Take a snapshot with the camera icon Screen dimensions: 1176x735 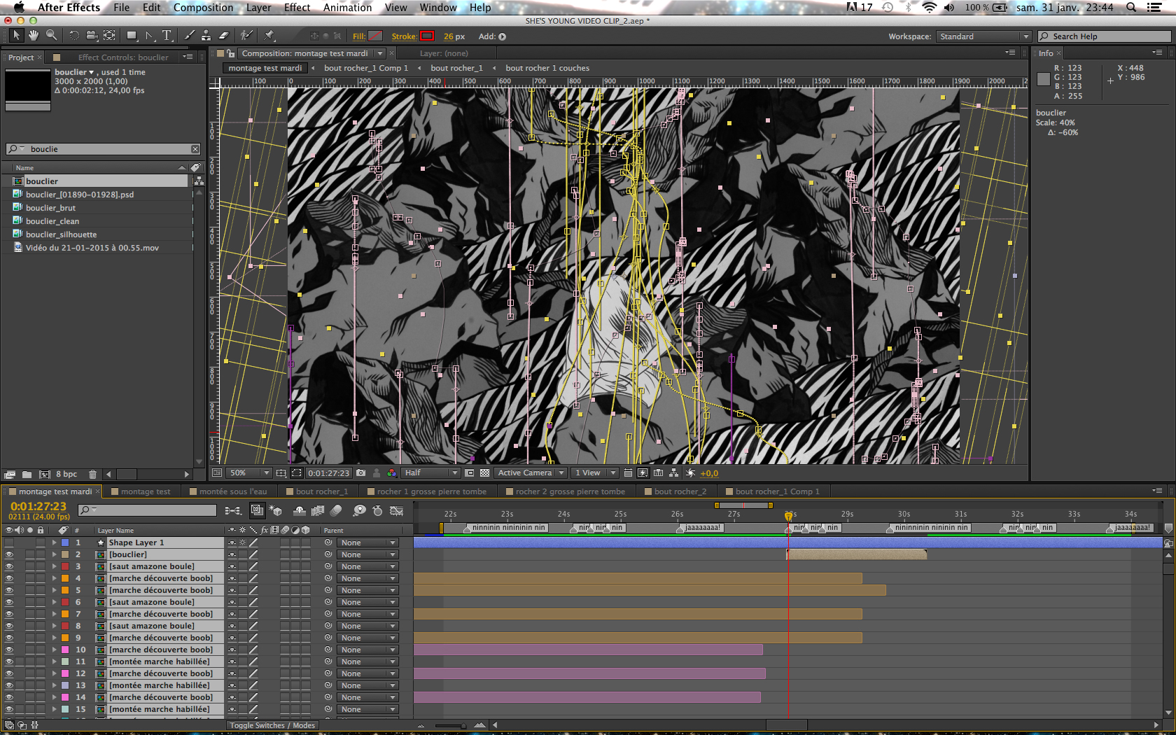point(360,473)
